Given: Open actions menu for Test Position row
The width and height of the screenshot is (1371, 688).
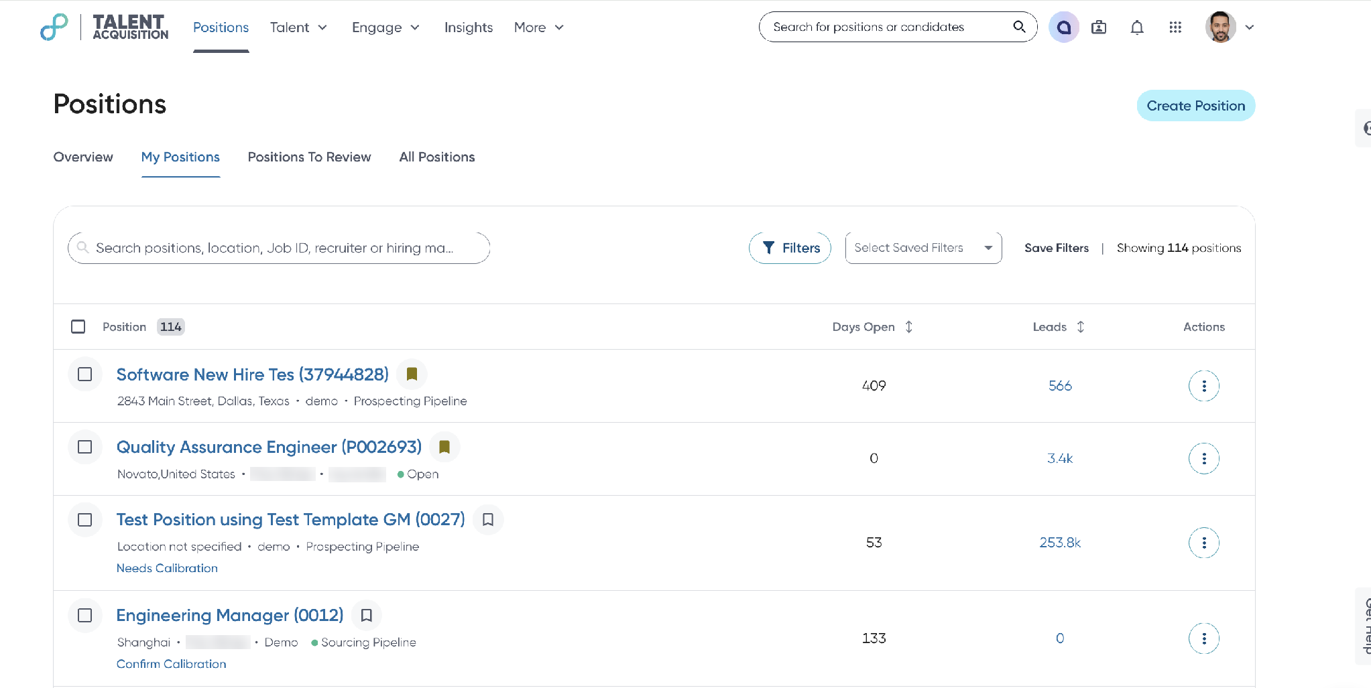Looking at the screenshot, I should [x=1204, y=543].
